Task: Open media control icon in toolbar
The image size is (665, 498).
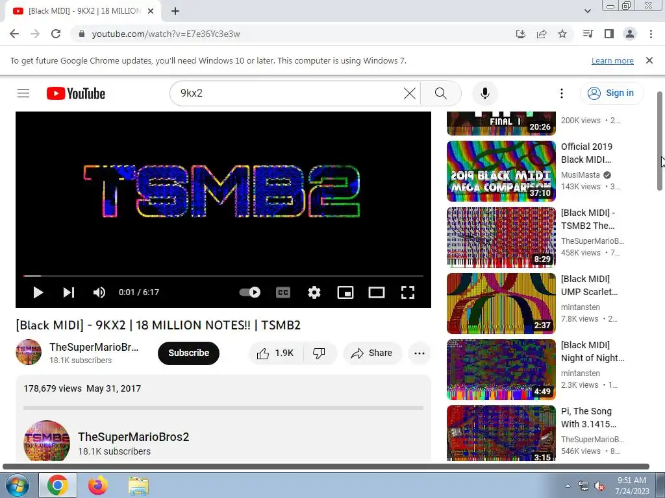Action: (x=588, y=34)
